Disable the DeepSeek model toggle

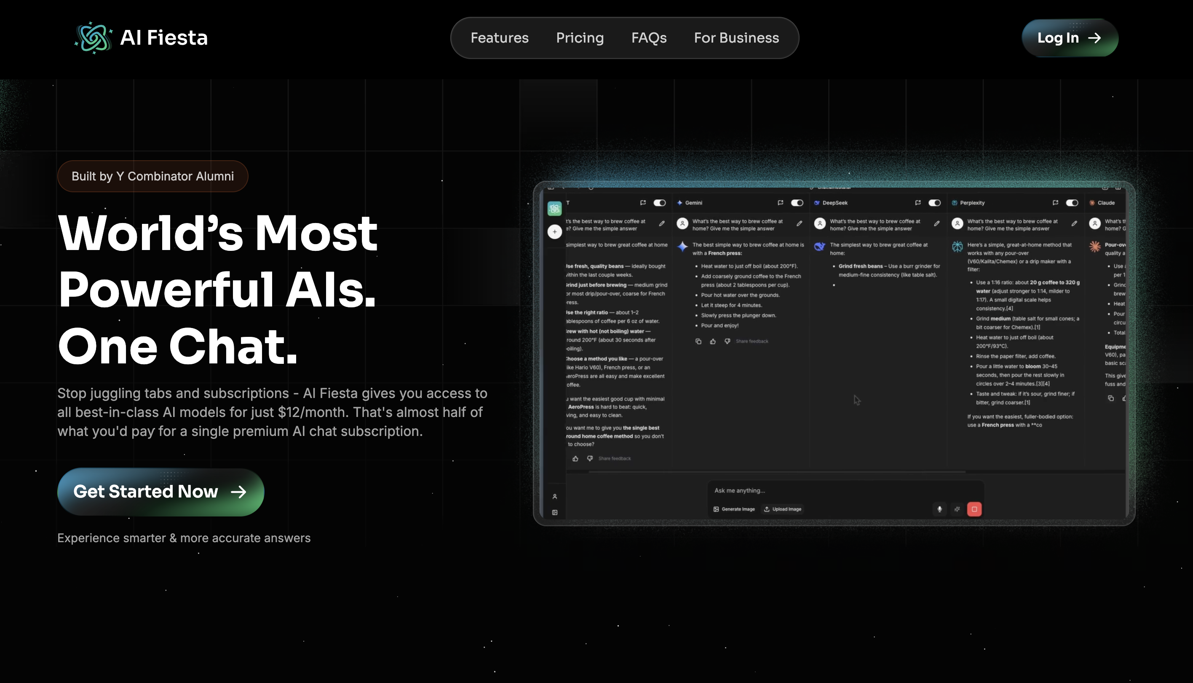[934, 203]
